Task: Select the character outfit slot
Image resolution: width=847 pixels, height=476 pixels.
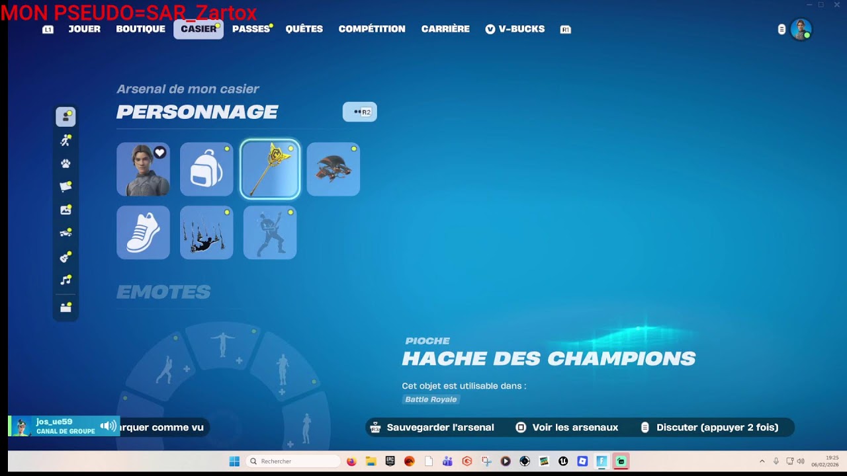Action: point(143,169)
